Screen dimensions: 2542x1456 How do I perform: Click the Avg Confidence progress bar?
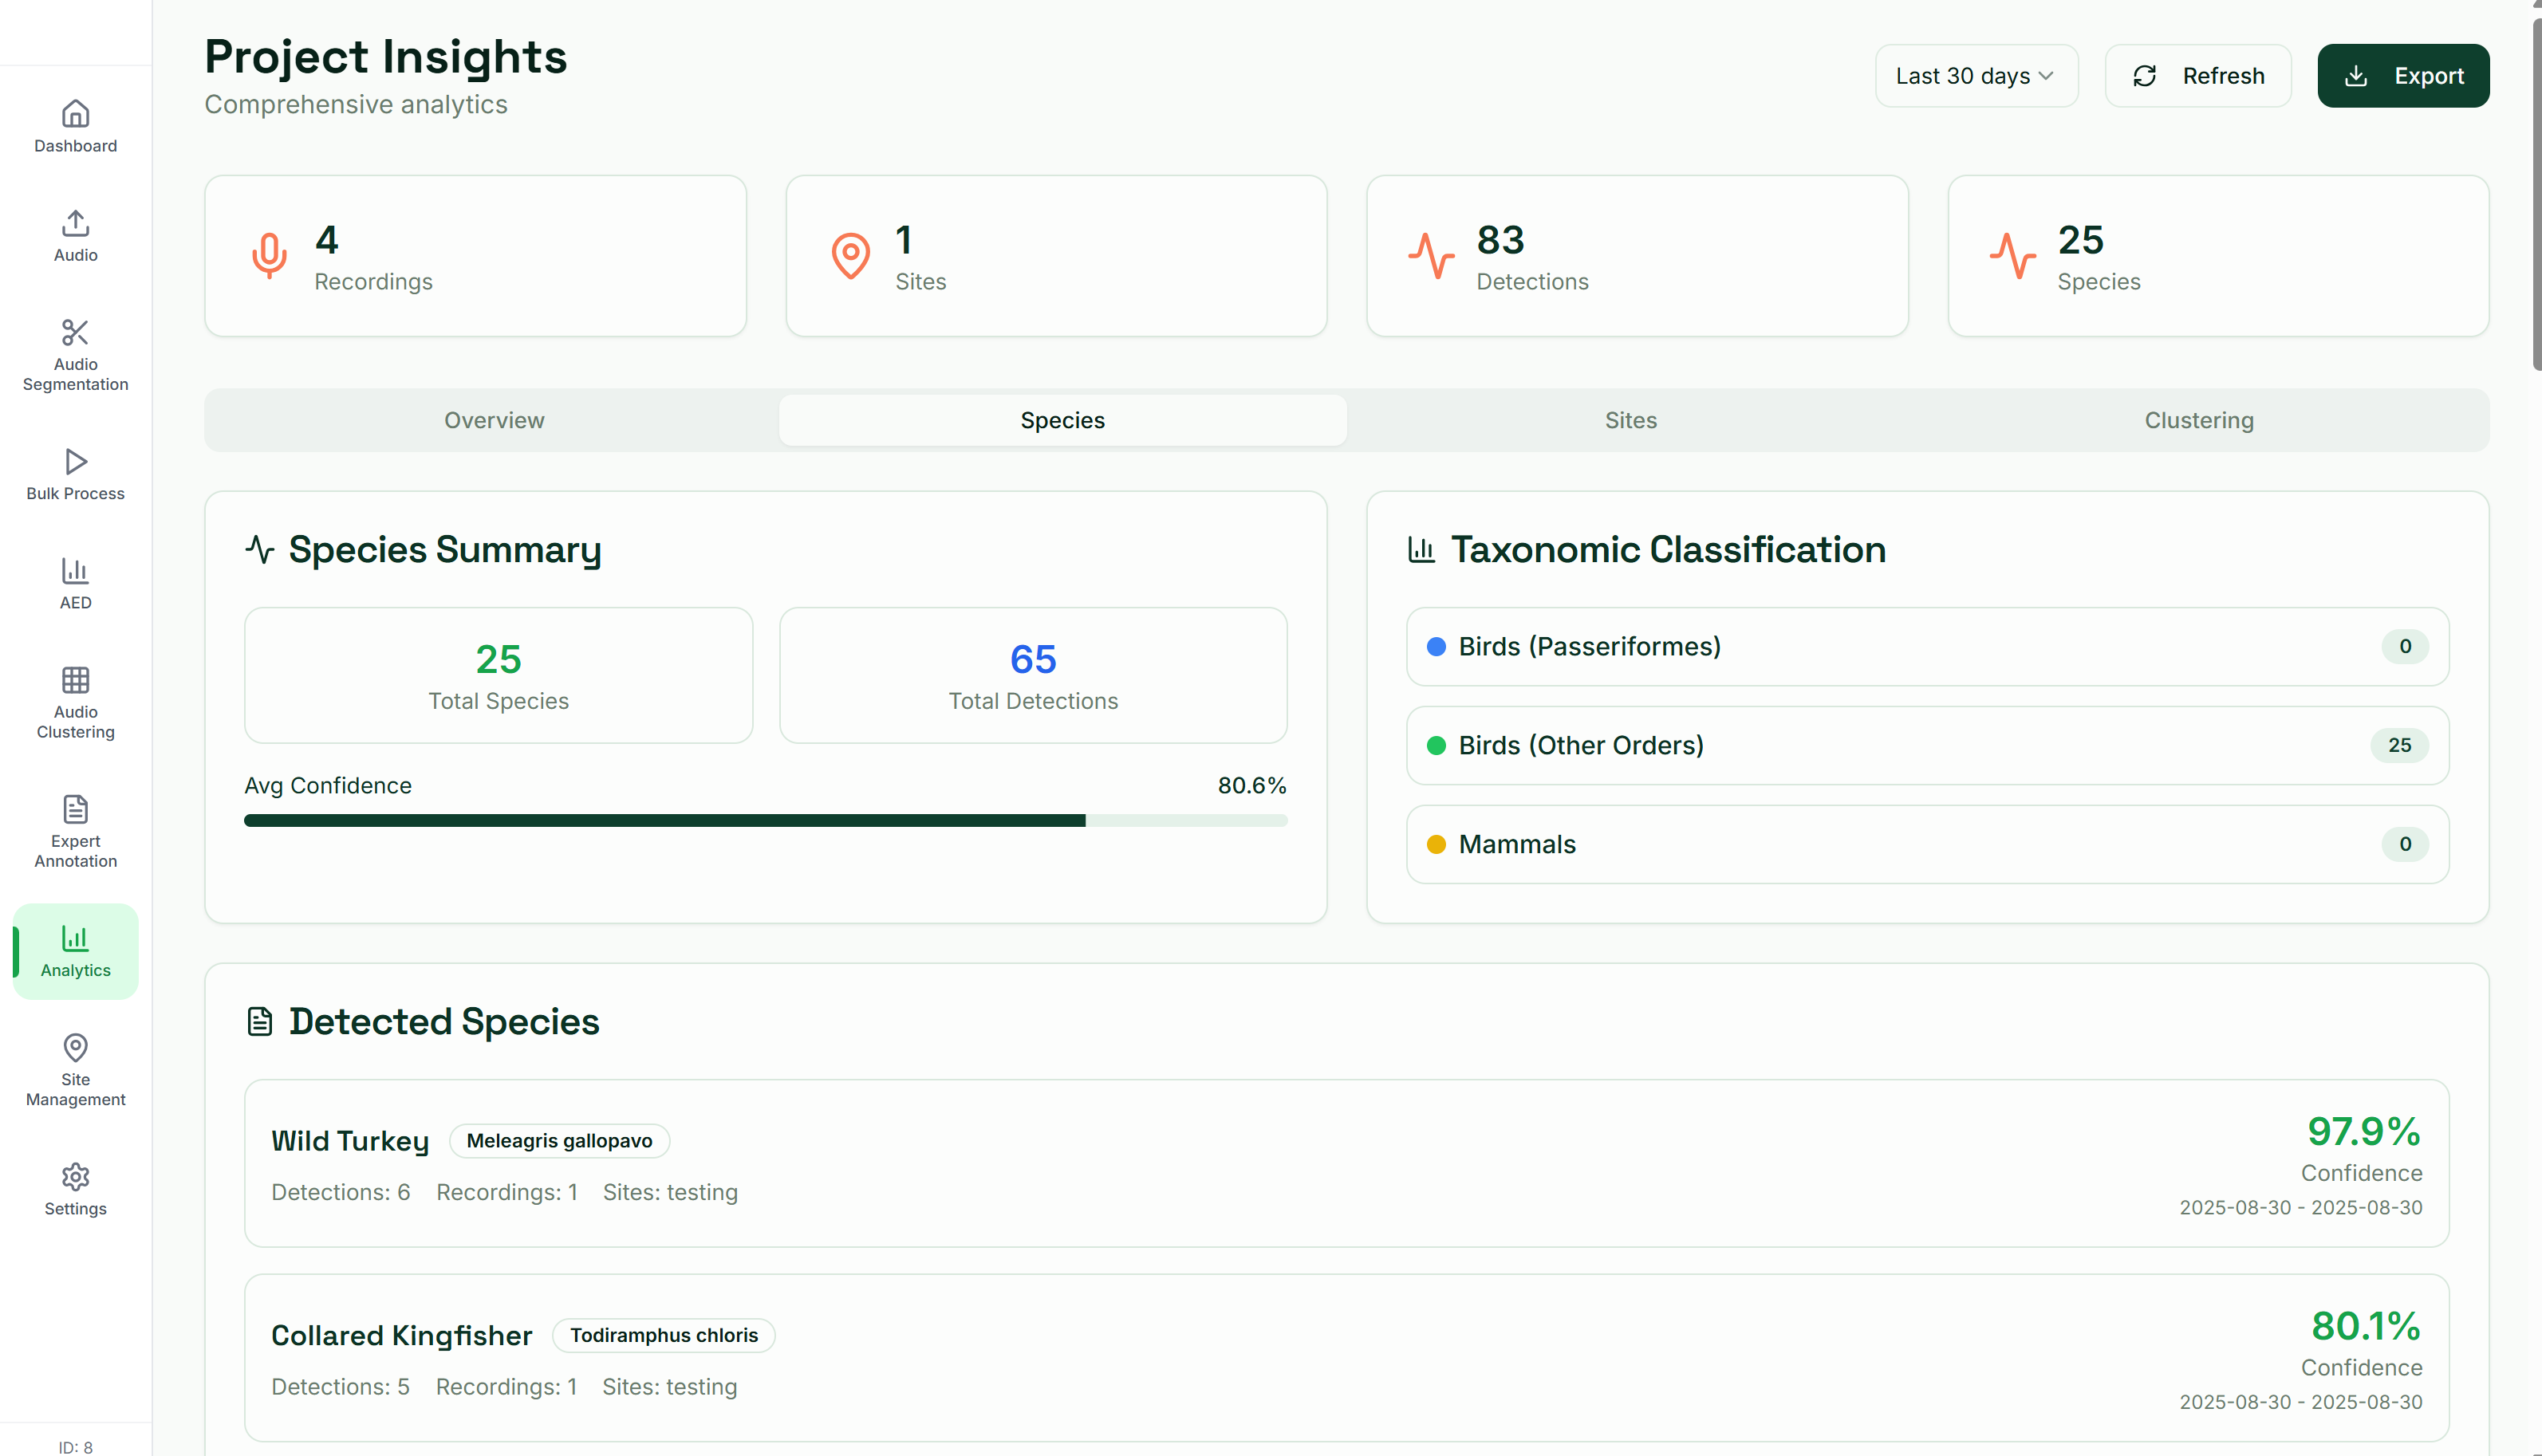[x=765, y=820]
